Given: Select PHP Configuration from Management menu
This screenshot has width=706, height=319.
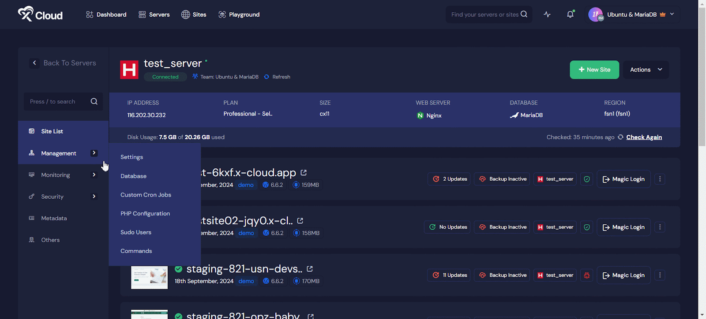Looking at the screenshot, I should [145, 214].
